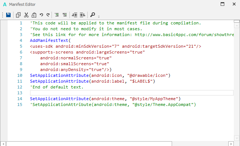Increase indent of selected lines
This screenshot has height=146, width=240.
coord(82,15)
